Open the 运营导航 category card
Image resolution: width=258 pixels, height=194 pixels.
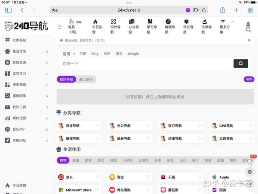(232, 138)
